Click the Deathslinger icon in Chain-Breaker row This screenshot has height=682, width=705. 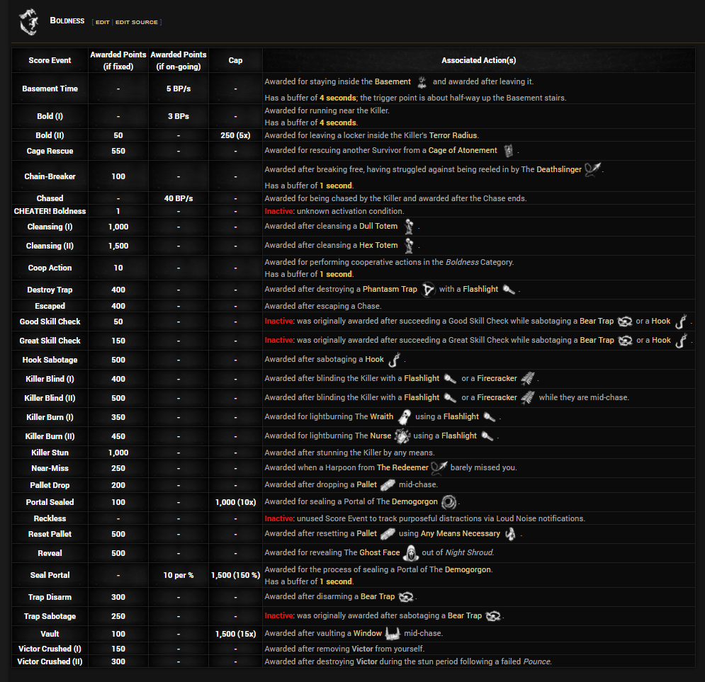click(592, 169)
